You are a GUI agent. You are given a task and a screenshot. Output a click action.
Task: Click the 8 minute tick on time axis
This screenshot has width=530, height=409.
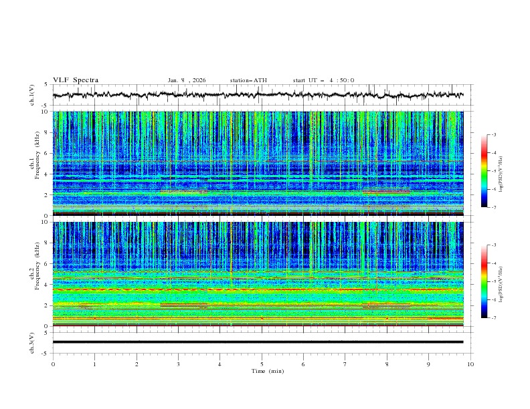(387, 364)
